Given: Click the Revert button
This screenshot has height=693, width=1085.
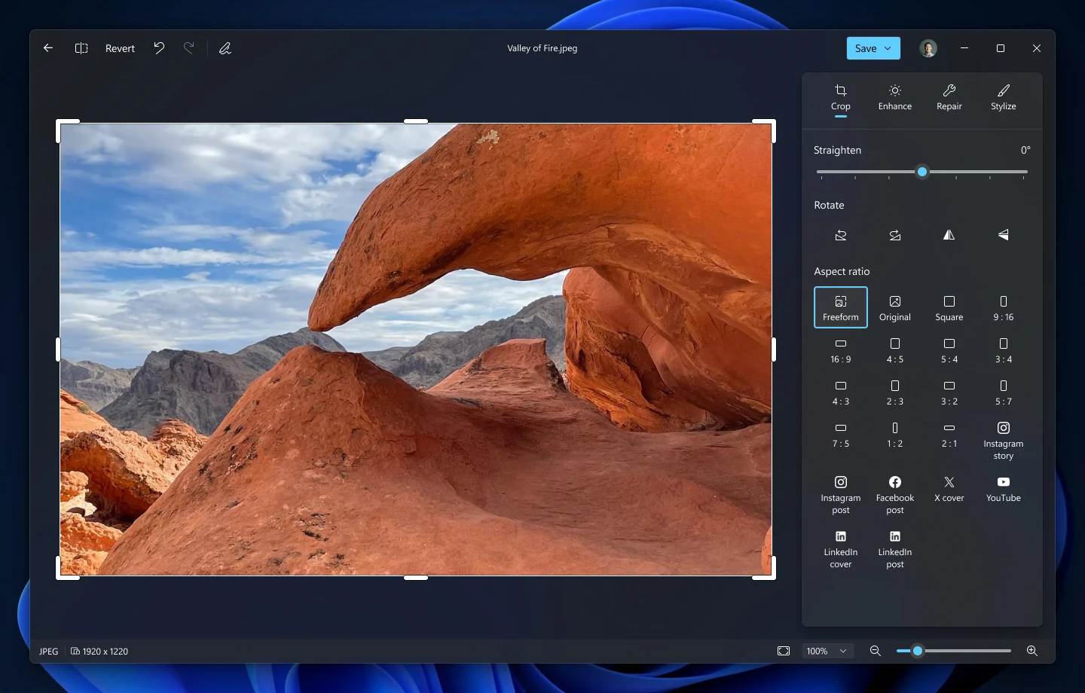Looking at the screenshot, I should click(120, 48).
